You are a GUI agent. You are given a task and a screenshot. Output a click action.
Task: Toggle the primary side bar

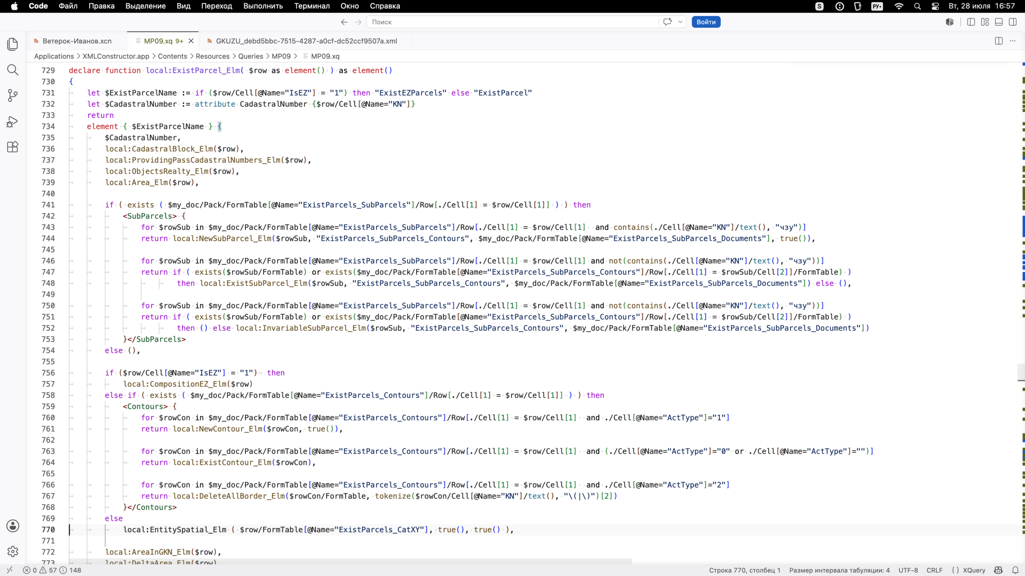[971, 22]
